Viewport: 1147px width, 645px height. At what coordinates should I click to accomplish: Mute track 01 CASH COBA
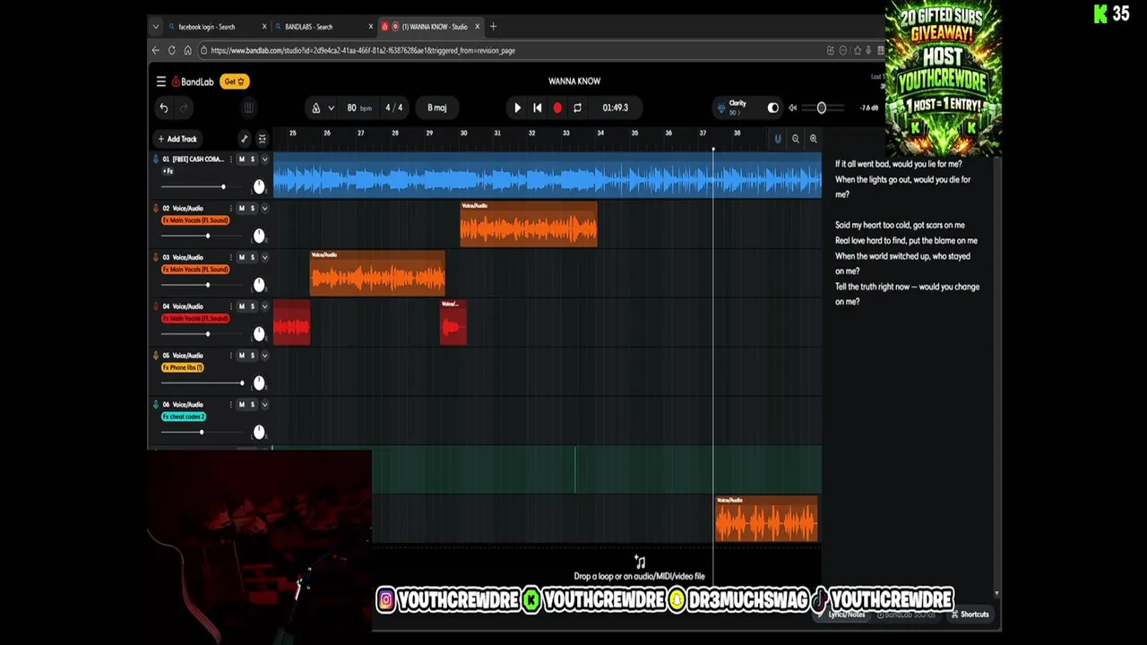(x=242, y=159)
